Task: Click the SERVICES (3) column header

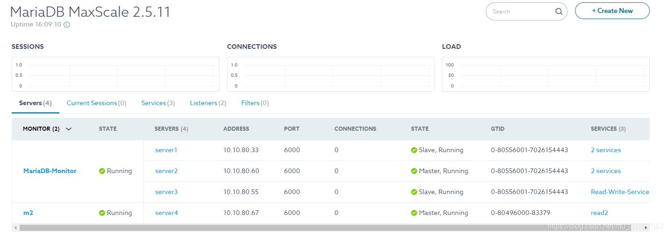Action: tap(608, 129)
